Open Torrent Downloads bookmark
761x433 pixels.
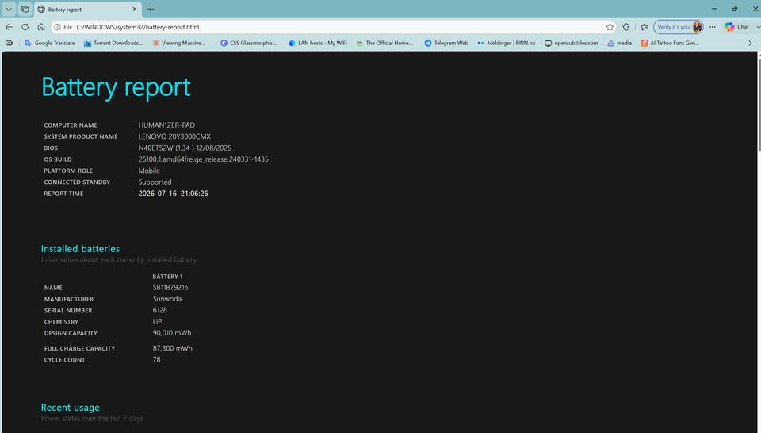113,43
